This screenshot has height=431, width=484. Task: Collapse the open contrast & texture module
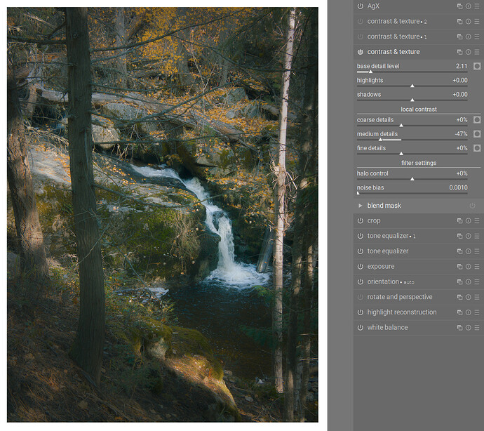coord(394,52)
